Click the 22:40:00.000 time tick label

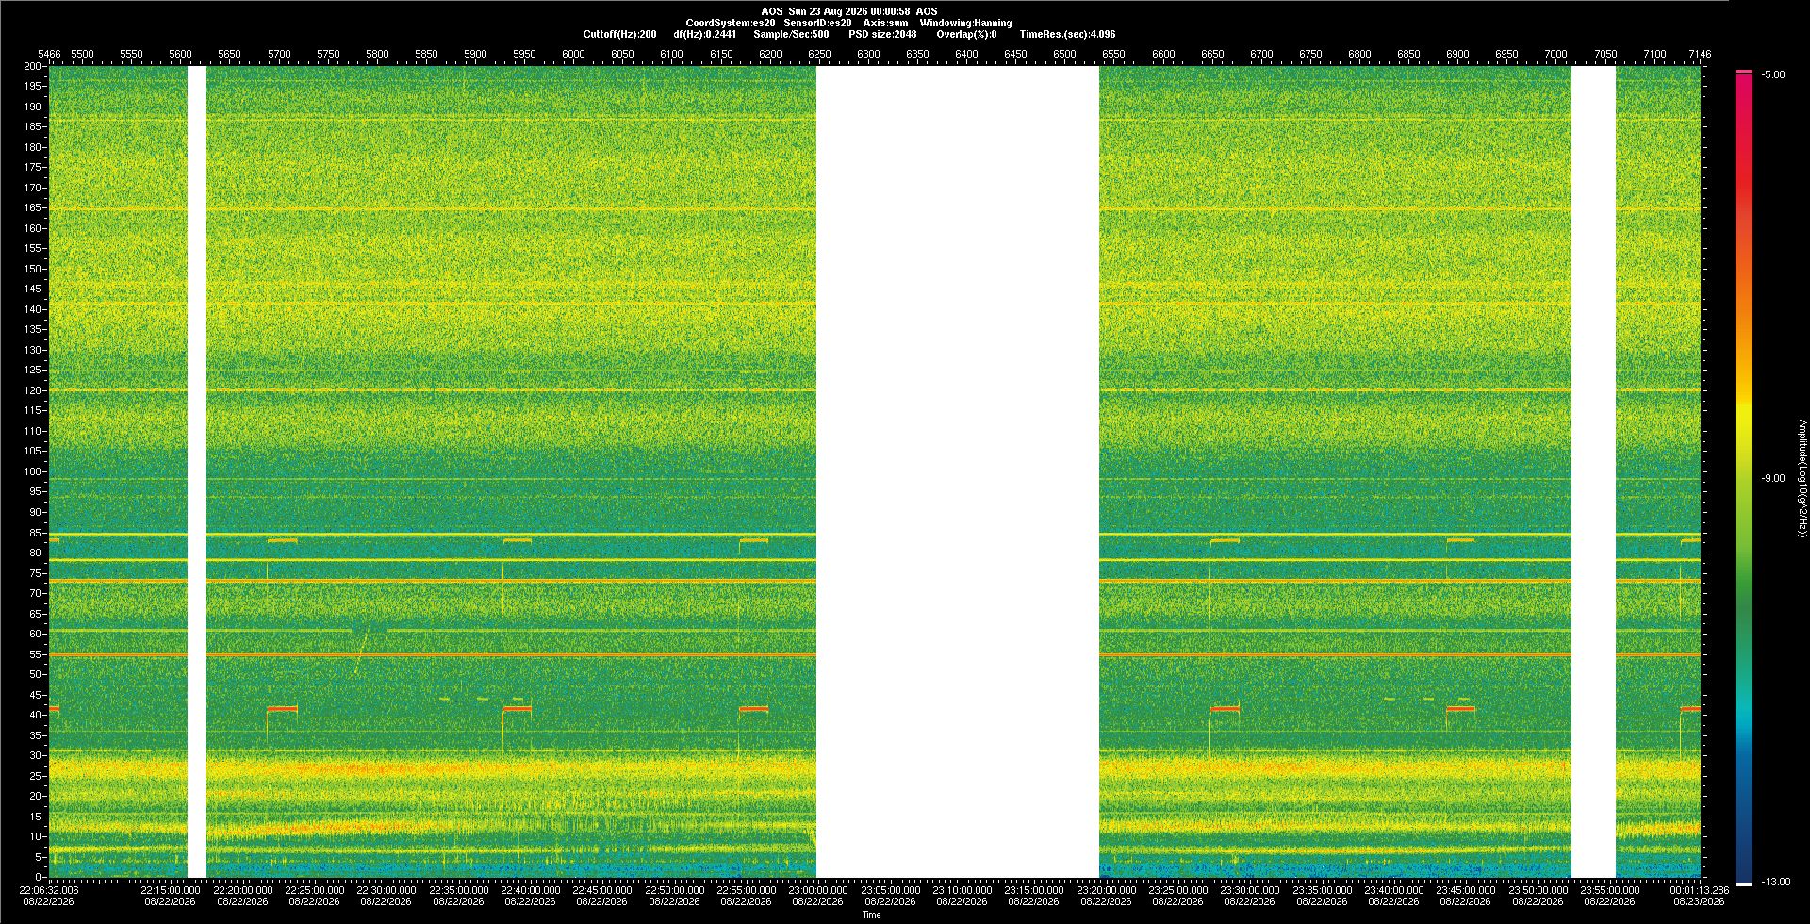point(530,889)
